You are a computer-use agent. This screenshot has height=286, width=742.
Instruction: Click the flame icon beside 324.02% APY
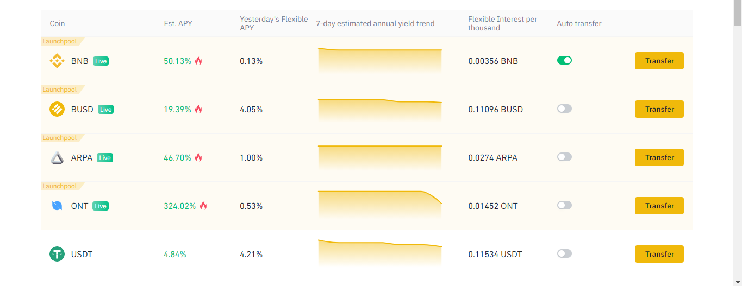[x=203, y=206]
